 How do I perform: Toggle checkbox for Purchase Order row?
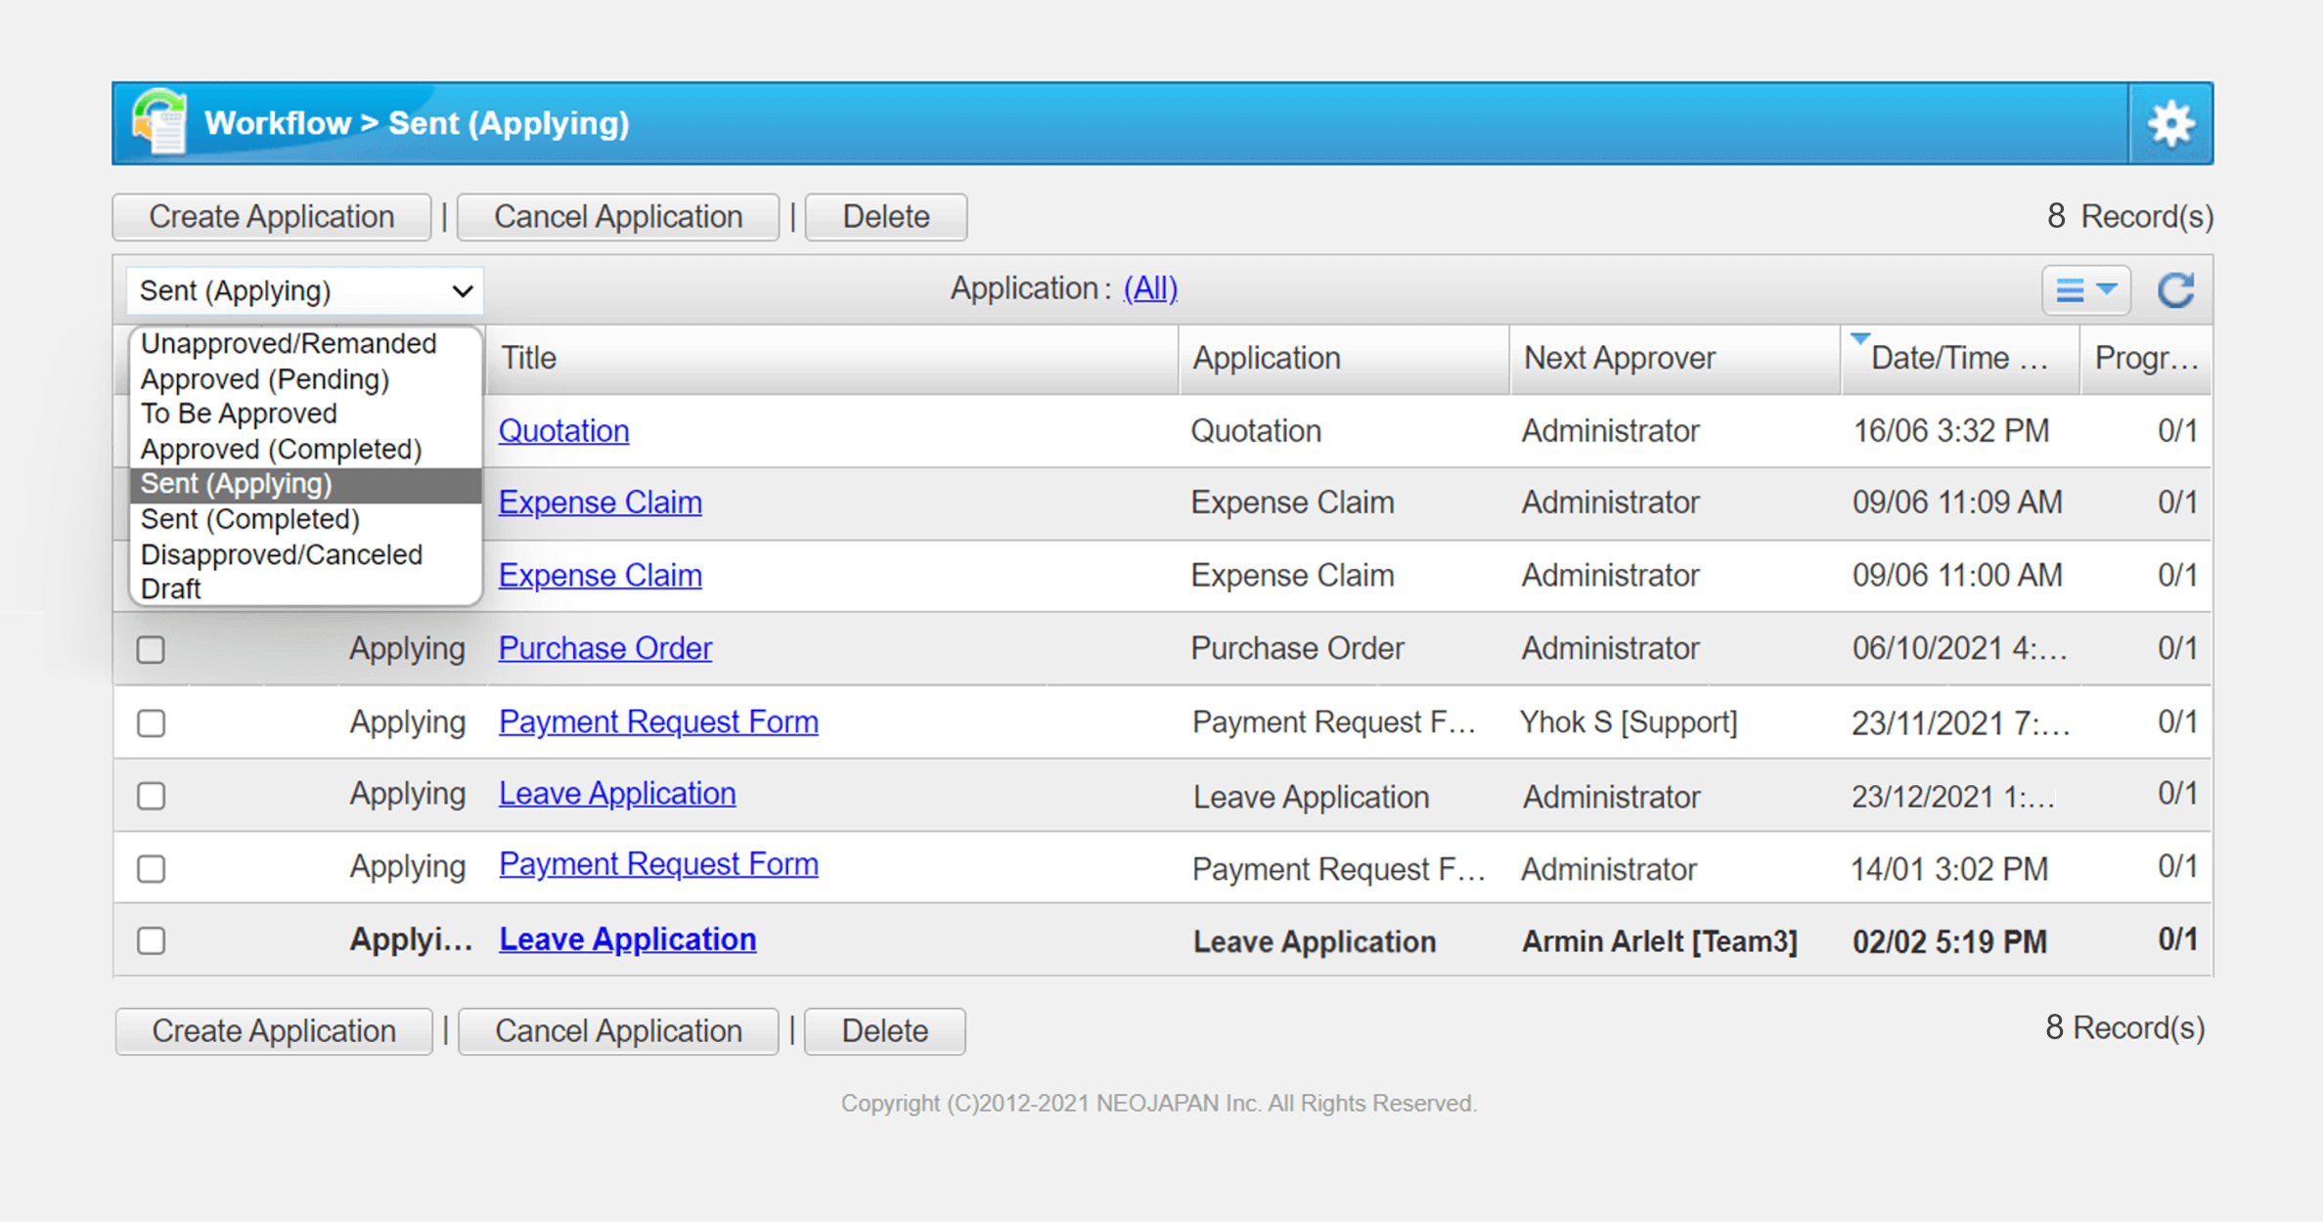(x=153, y=646)
